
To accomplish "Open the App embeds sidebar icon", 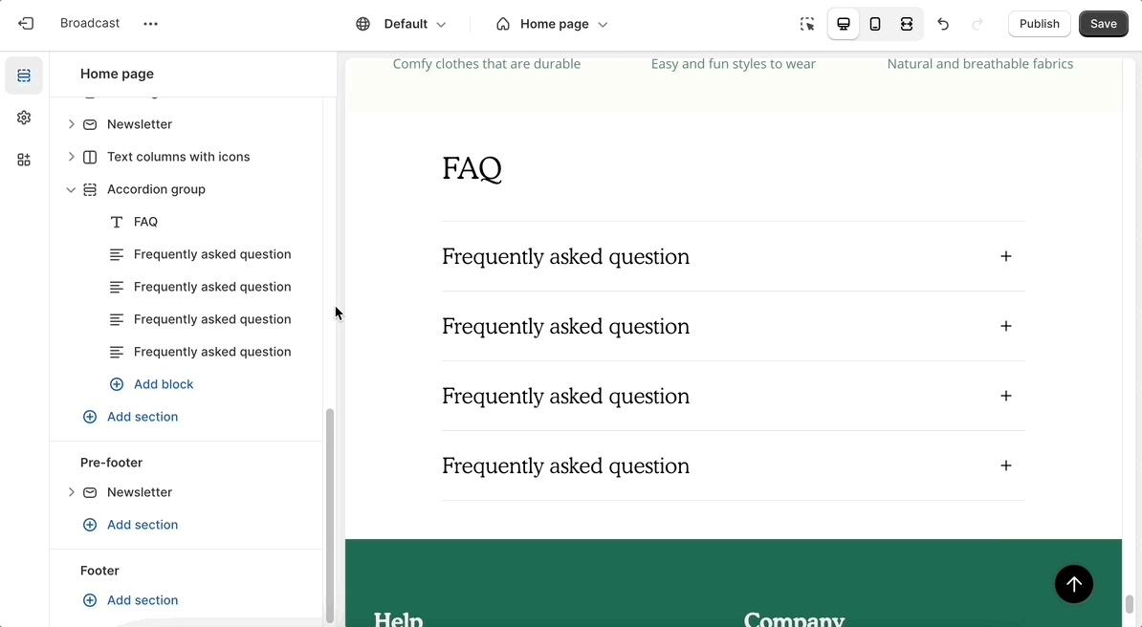I will [24, 160].
